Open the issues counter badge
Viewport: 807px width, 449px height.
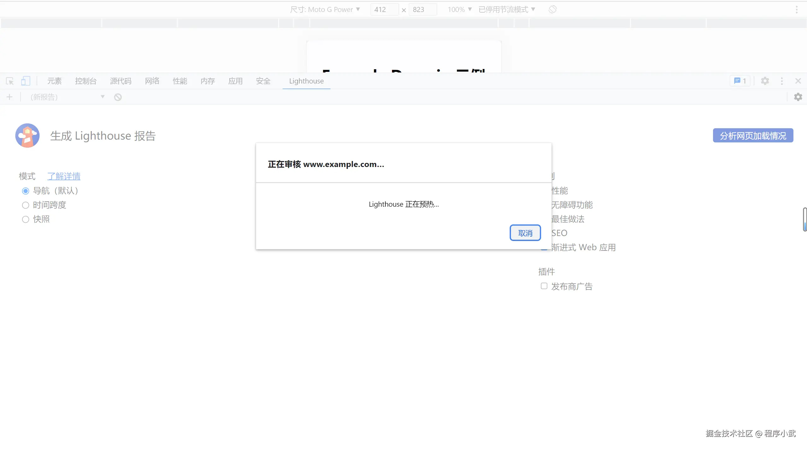tap(740, 81)
